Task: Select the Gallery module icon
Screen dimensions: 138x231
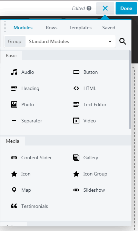Action: point(76,158)
